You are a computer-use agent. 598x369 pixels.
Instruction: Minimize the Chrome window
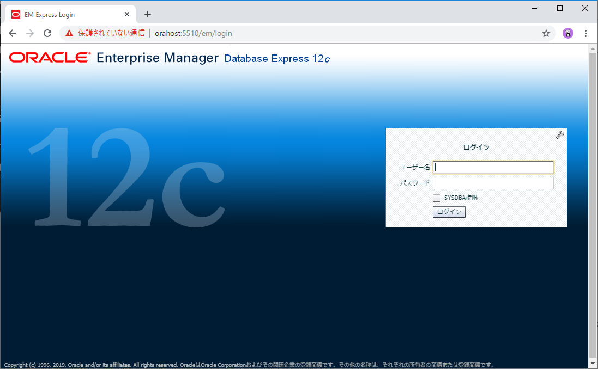tap(535, 8)
